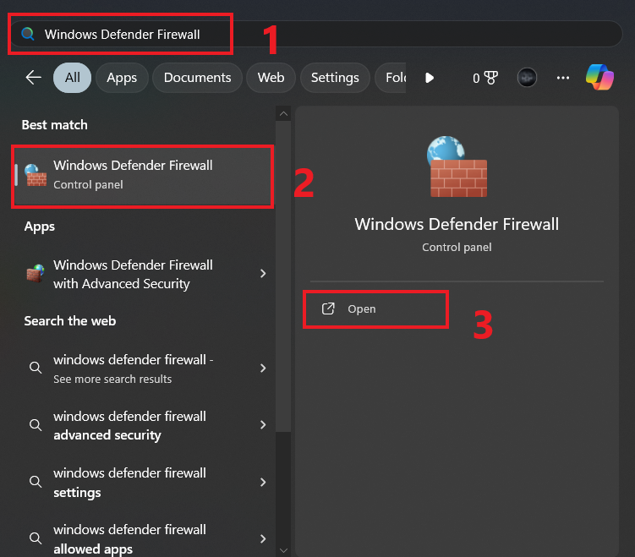Click the Windows Defender Firewall search text field

tap(316, 34)
